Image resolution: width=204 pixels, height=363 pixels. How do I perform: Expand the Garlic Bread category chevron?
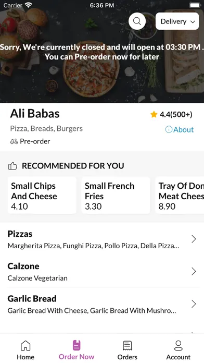194,304
